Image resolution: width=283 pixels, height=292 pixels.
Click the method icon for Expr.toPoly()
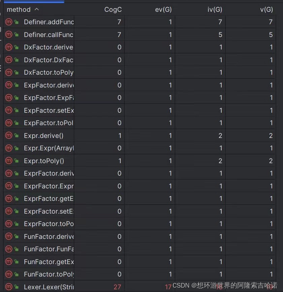8,161
